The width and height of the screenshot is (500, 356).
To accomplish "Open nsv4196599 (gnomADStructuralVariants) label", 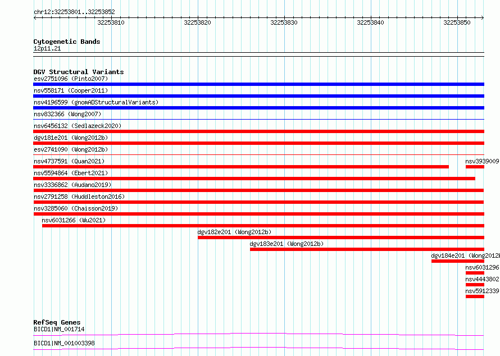I will pos(96,102).
